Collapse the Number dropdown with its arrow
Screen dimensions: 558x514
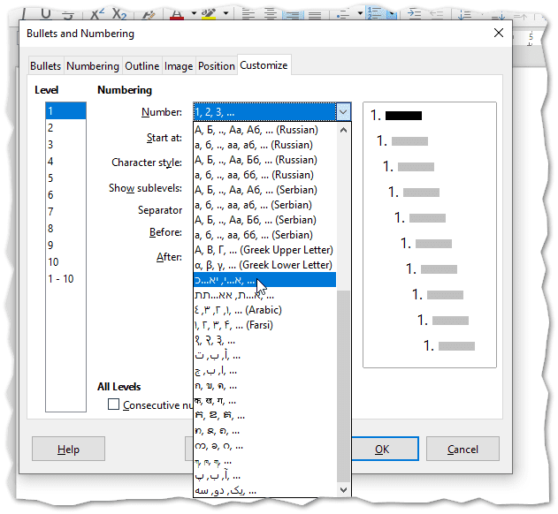click(343, 112)
